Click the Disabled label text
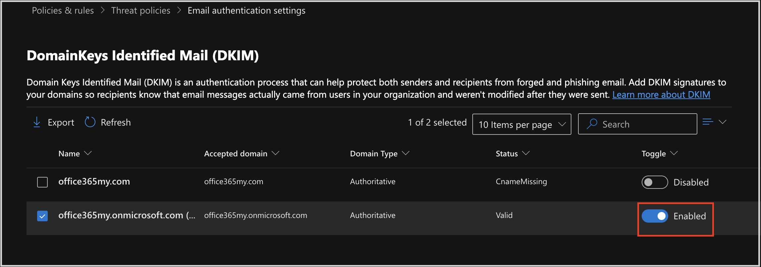The height and width of the screenshot is (267, 761). point(691,182)
